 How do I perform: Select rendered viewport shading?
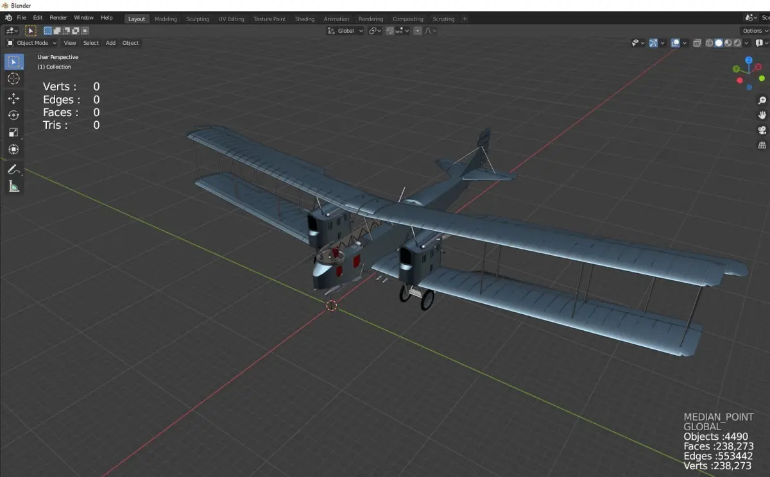click(737, 43)
